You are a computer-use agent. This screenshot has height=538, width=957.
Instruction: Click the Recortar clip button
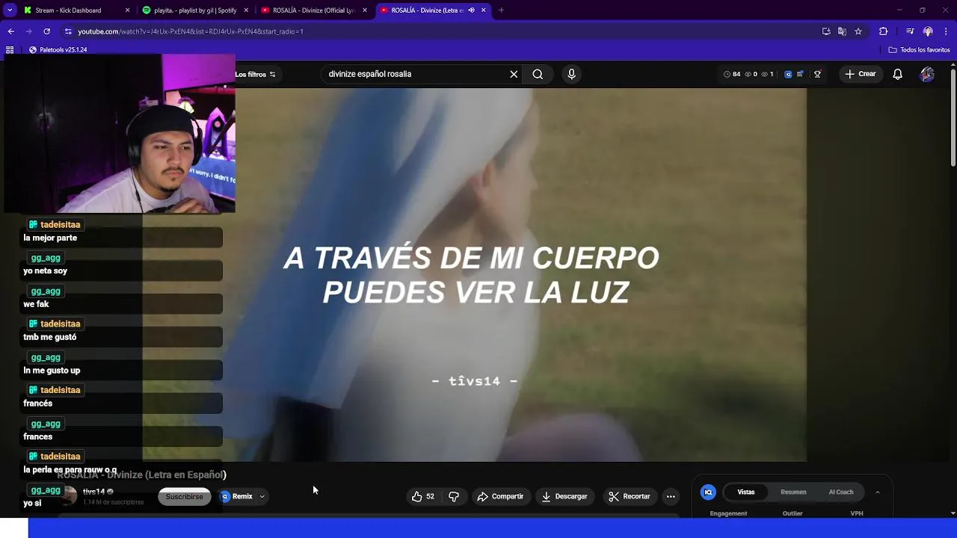(x=630, y=496)
